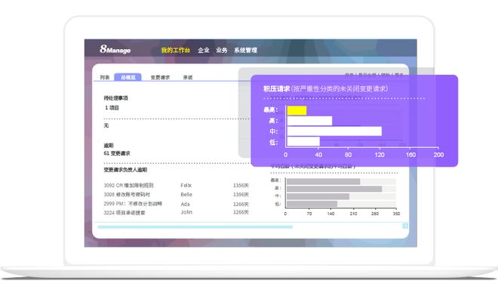Viewport: 498px width, 296px height.
Task: Click the small square icon at scrollbar end
Action: (405, 226)
